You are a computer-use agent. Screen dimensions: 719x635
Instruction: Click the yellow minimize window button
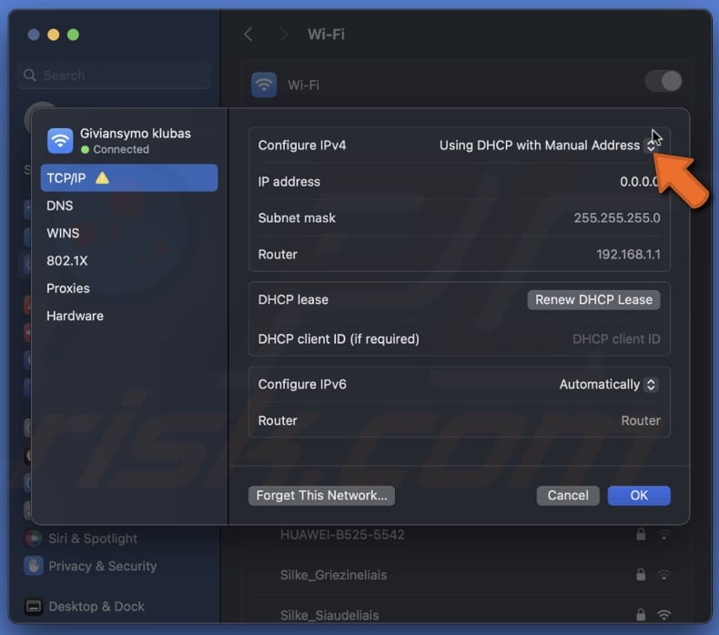click(x=53, y=35)
